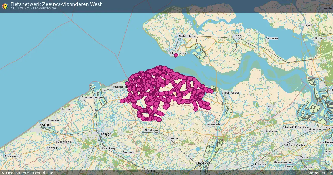Screen dimensions: 333x175
Task: Click the Assenede town label
Action: tap(214, 124)
